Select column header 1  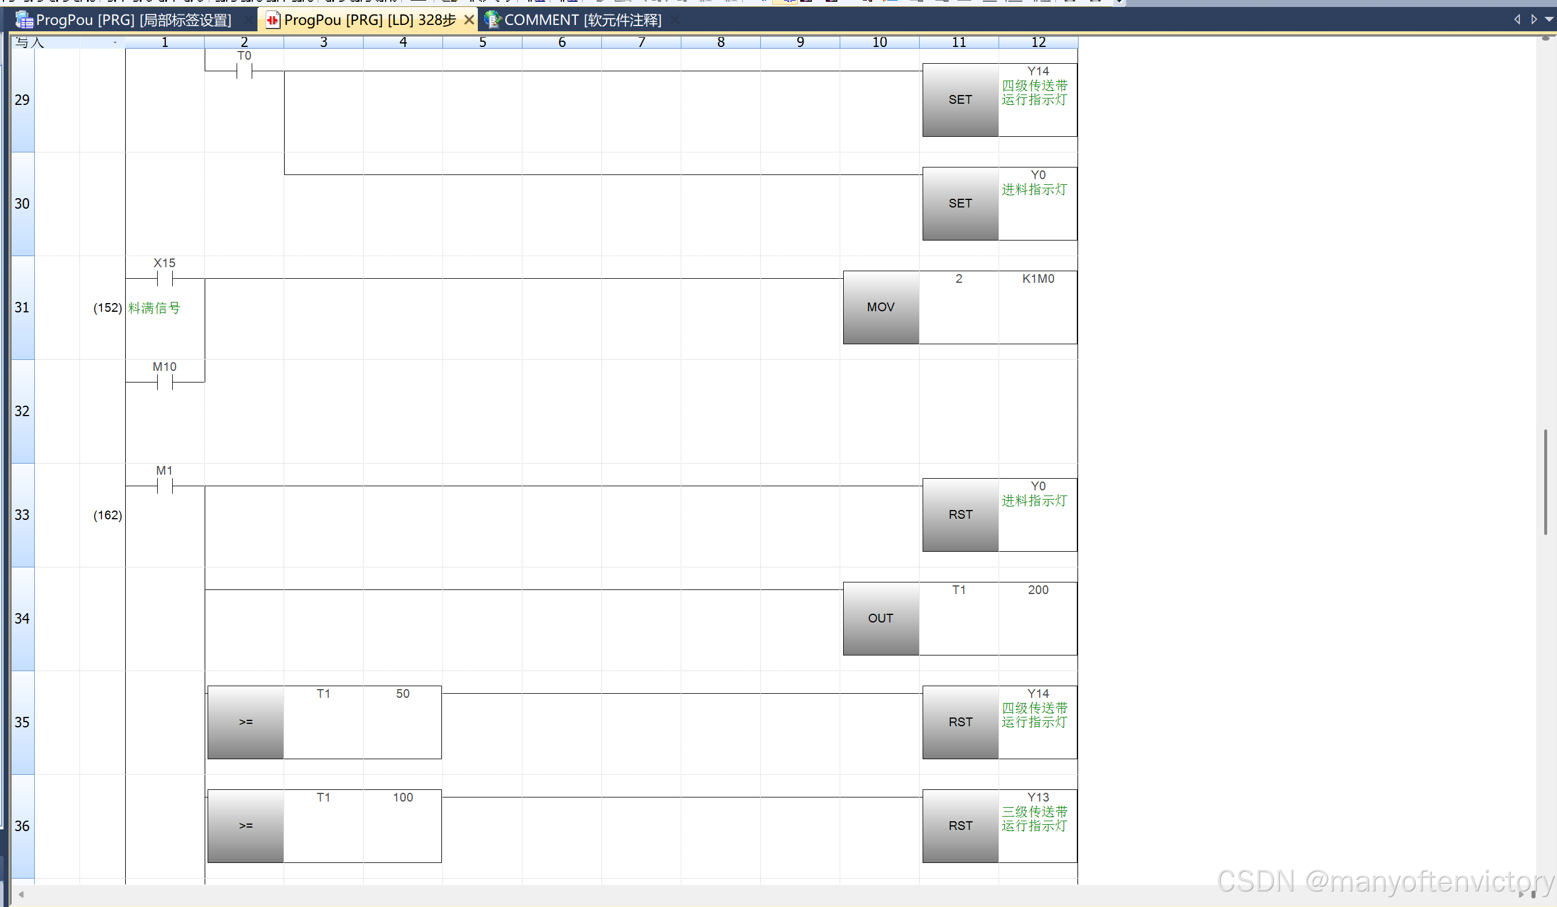[165, 42]
